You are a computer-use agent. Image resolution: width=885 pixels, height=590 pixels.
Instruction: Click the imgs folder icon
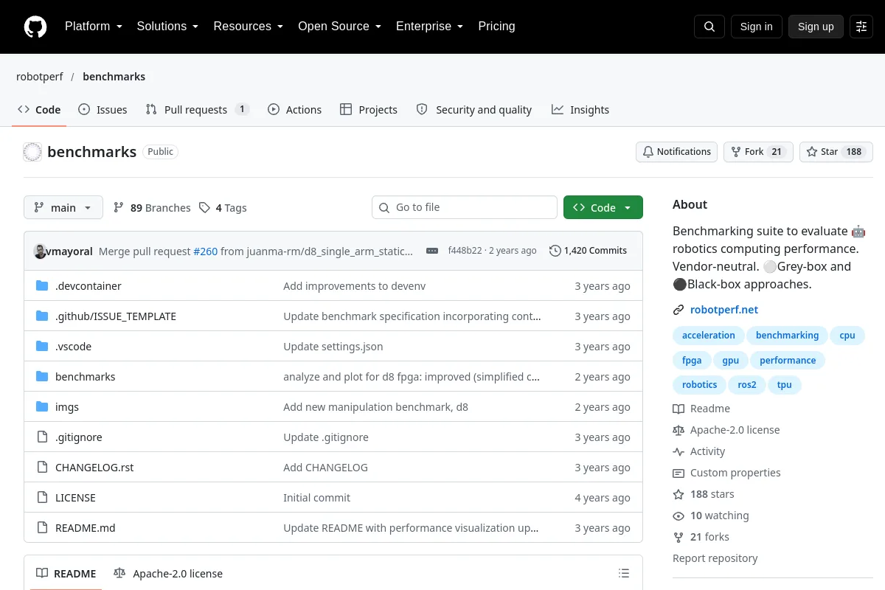(x=42, y=407)
